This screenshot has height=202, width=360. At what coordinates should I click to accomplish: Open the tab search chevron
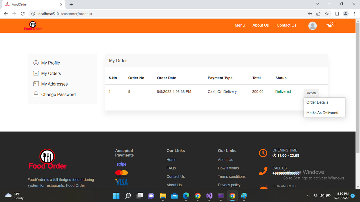coord(318,4)
